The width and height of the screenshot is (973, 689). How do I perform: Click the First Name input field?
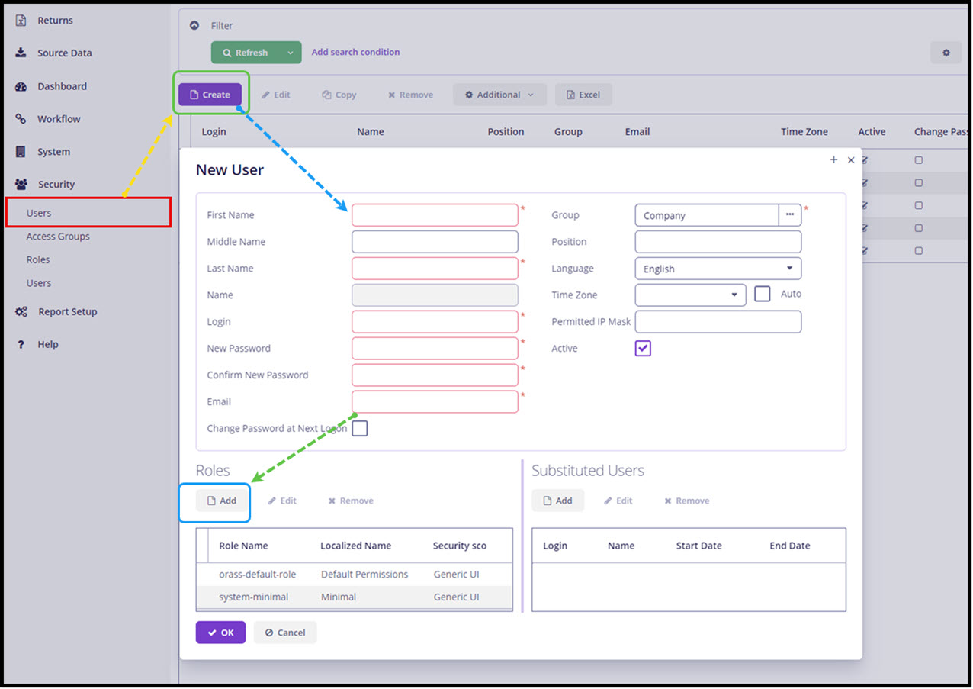click(x=435, y=215)
